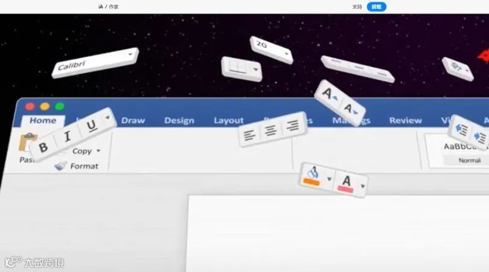489x272 pixels.
Task: Switch to the Design tab
Action: (179, 120)
